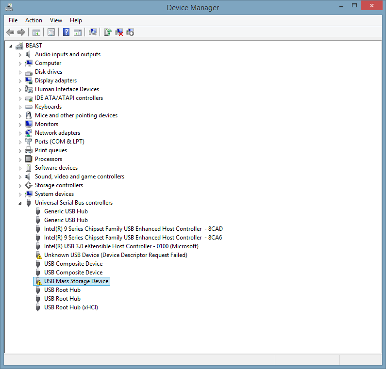Click the Display adapters icon
This screenshot has width=386, height=369.
click(29, 80)
